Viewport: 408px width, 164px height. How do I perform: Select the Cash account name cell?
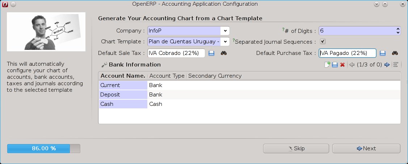point(123,104)
